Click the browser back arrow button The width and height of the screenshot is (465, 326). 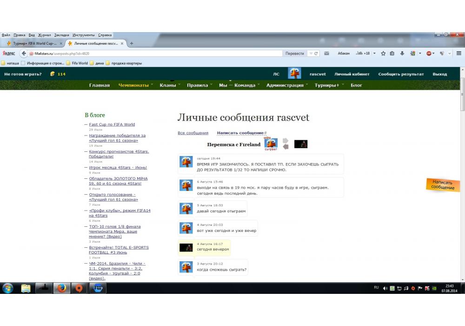[x=24, y=54]
